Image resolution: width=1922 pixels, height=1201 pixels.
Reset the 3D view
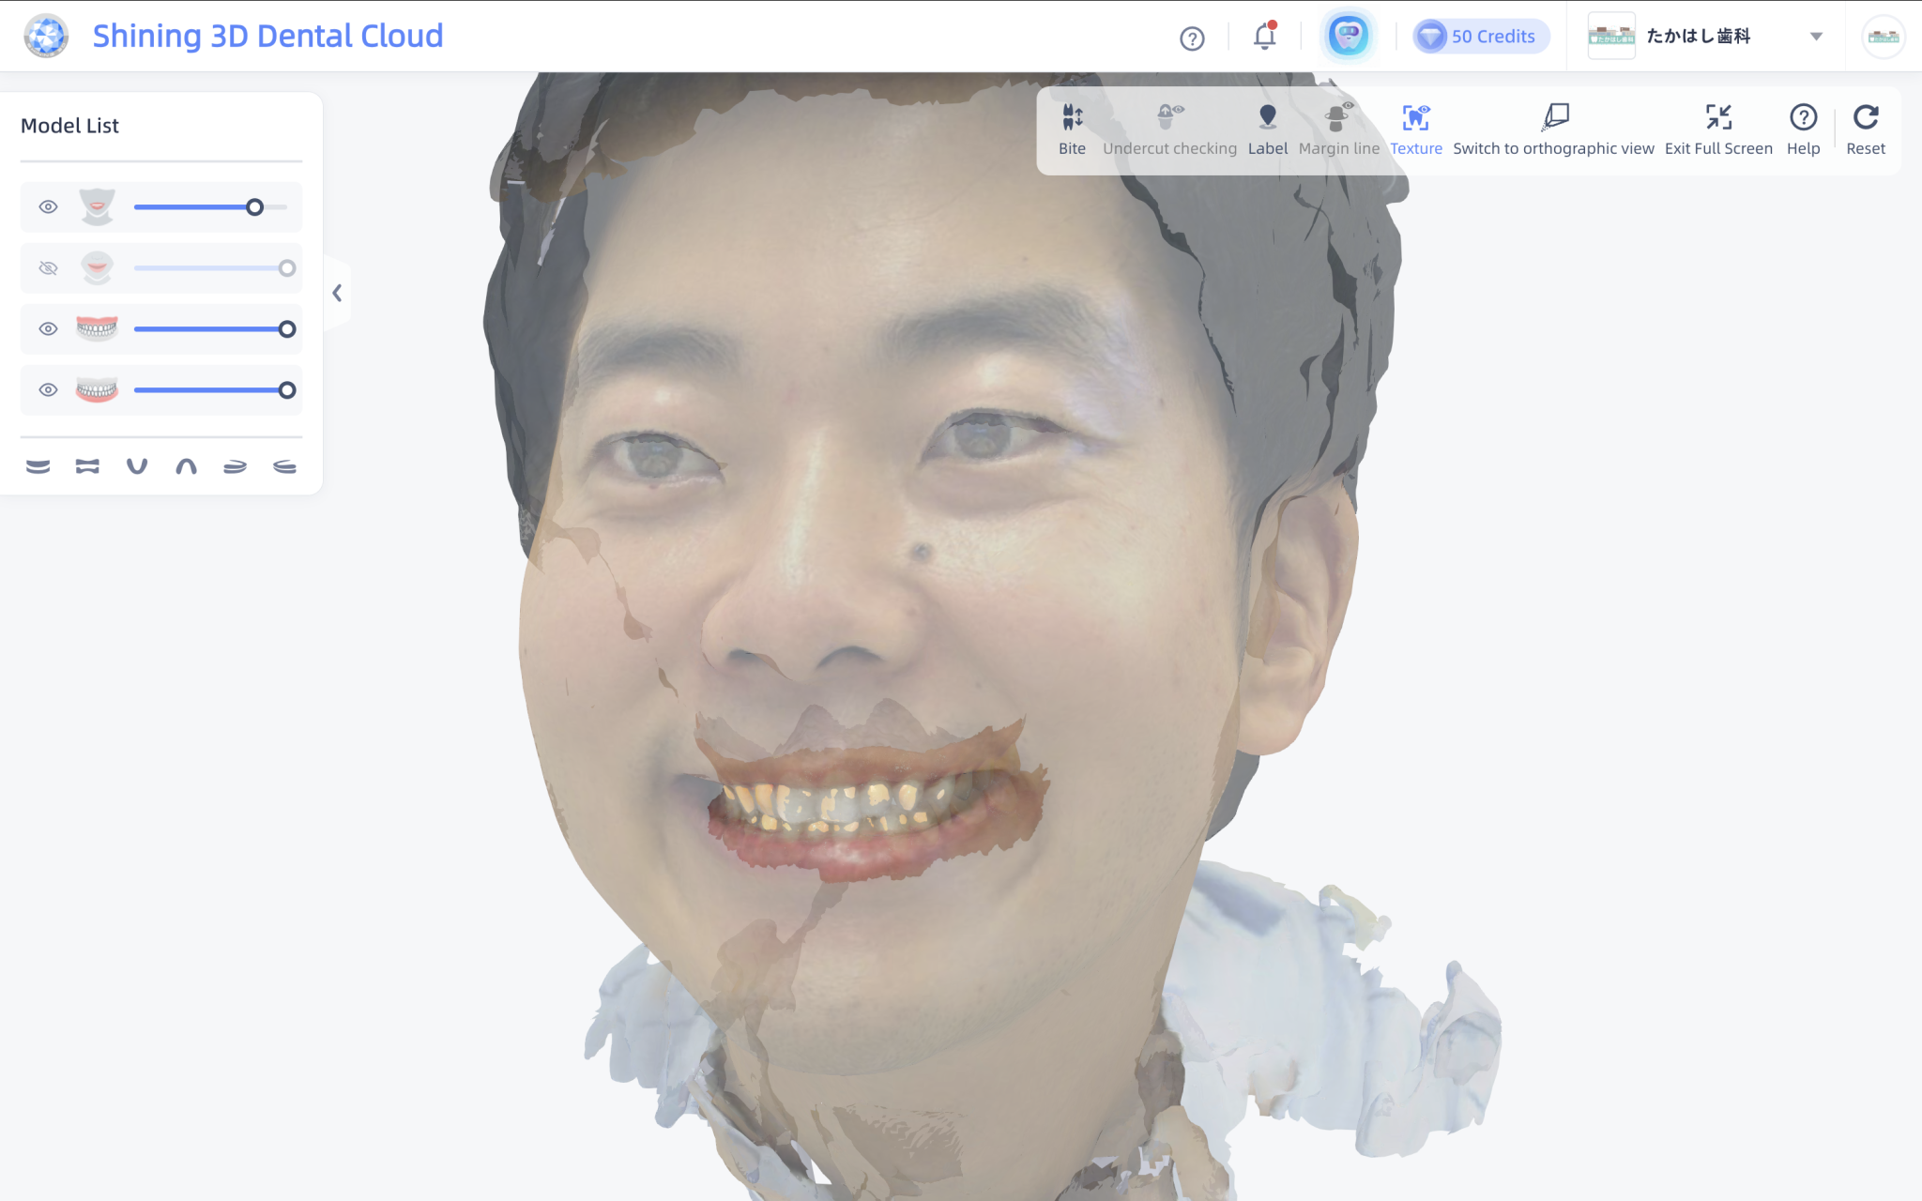coord(1865,118)
